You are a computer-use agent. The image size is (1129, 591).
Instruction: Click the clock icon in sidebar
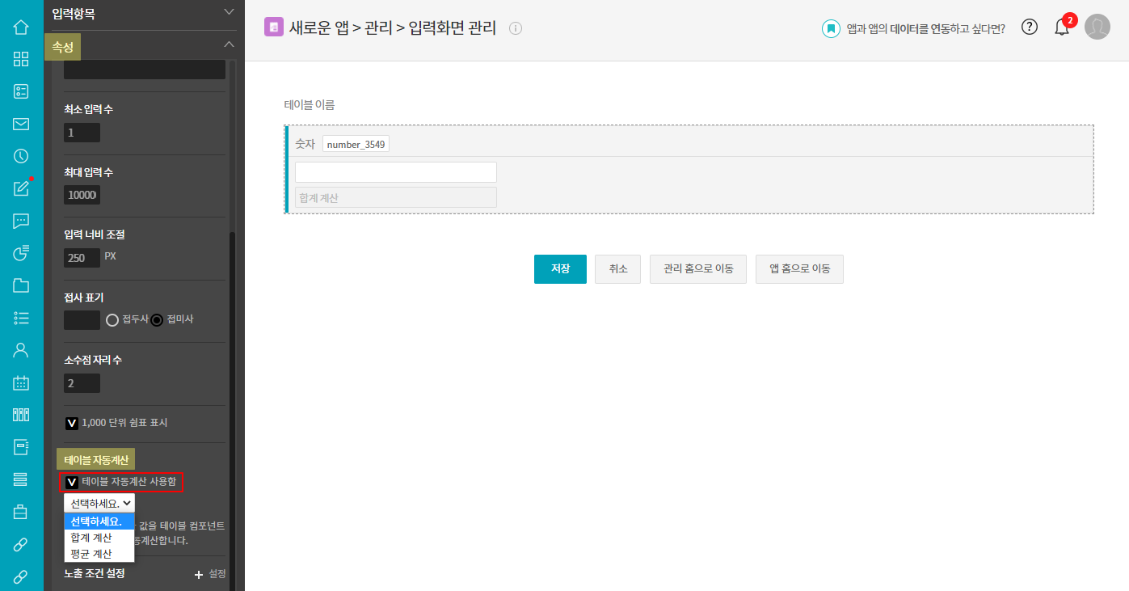(x=21, y=156)
